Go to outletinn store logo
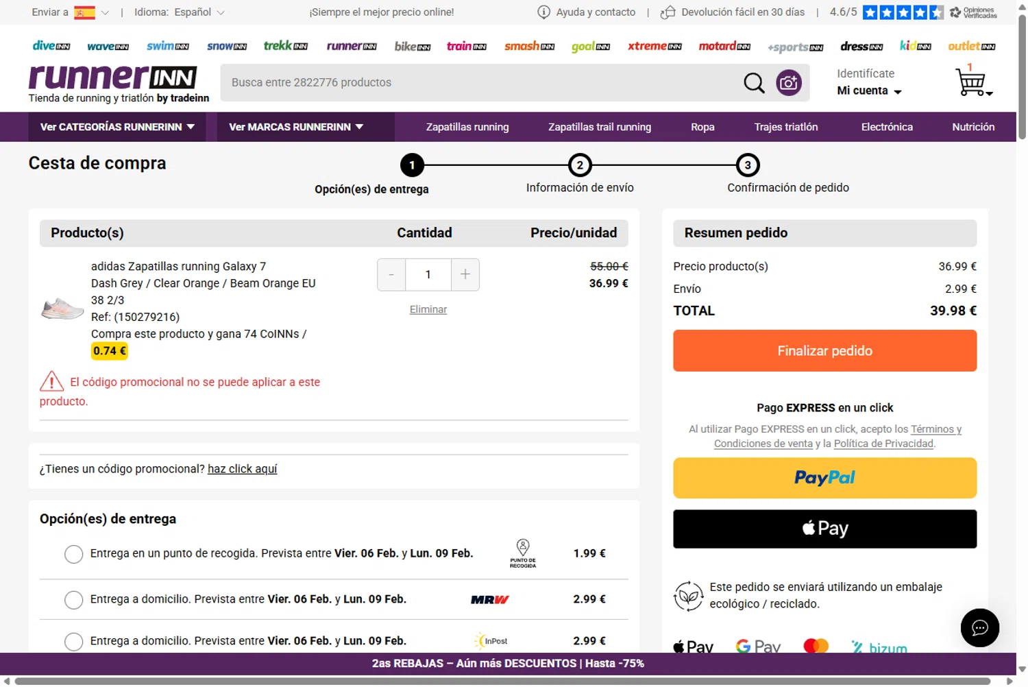The image size is (1028, 687). [x=972, y=46]
